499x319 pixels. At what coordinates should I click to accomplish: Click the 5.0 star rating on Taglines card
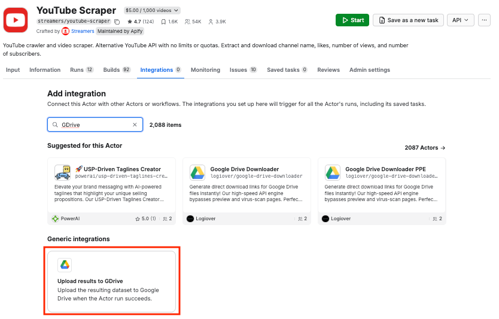point(145,218)
